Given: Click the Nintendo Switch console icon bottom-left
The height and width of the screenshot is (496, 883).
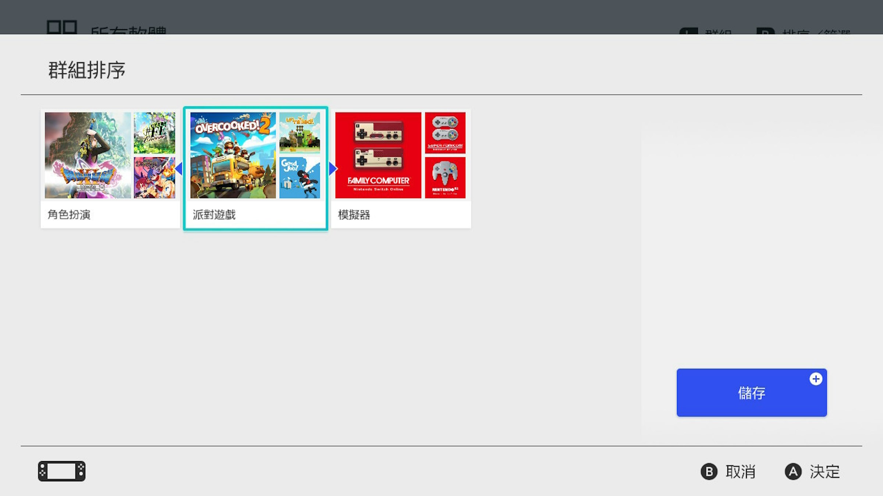Looking at the screenshot, I should click(x=61, y=471).
